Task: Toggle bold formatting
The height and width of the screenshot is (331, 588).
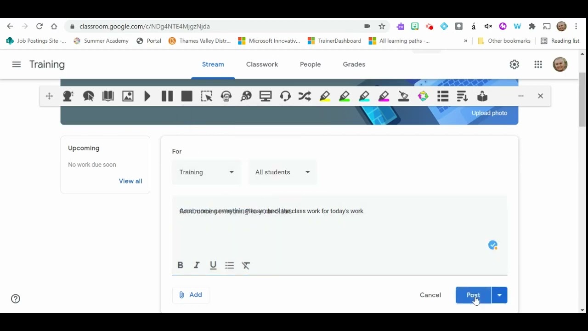Action: (180, 265)
